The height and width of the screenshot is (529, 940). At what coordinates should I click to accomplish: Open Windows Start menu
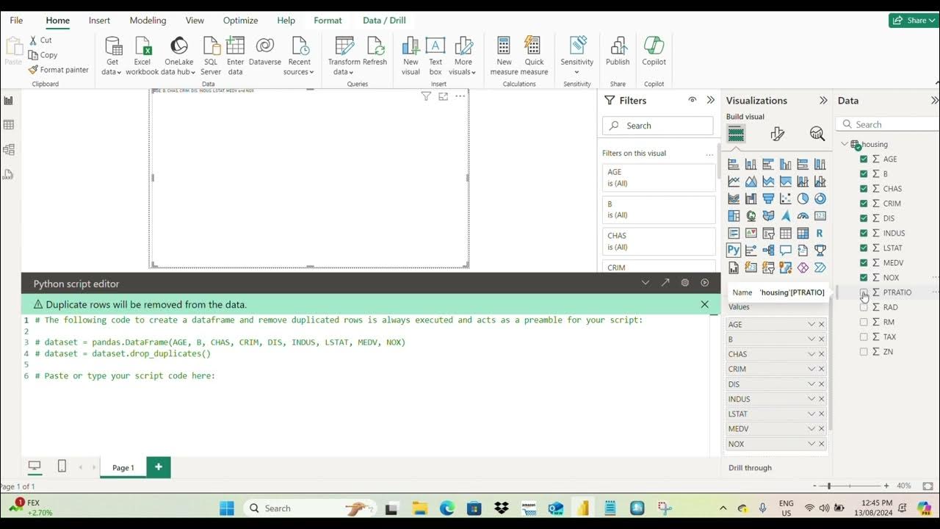pyautogui.click(x=226, y=508)
